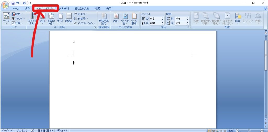Image resolution: width=268 pixels, height=132 pixels.
Task: Click the グループ化 group button
Action: [x=248, y=19]
